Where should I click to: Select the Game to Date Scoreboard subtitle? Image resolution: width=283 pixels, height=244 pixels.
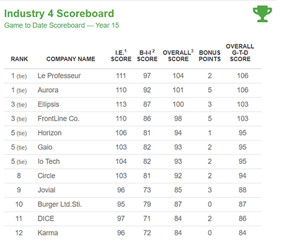(62, 25)
